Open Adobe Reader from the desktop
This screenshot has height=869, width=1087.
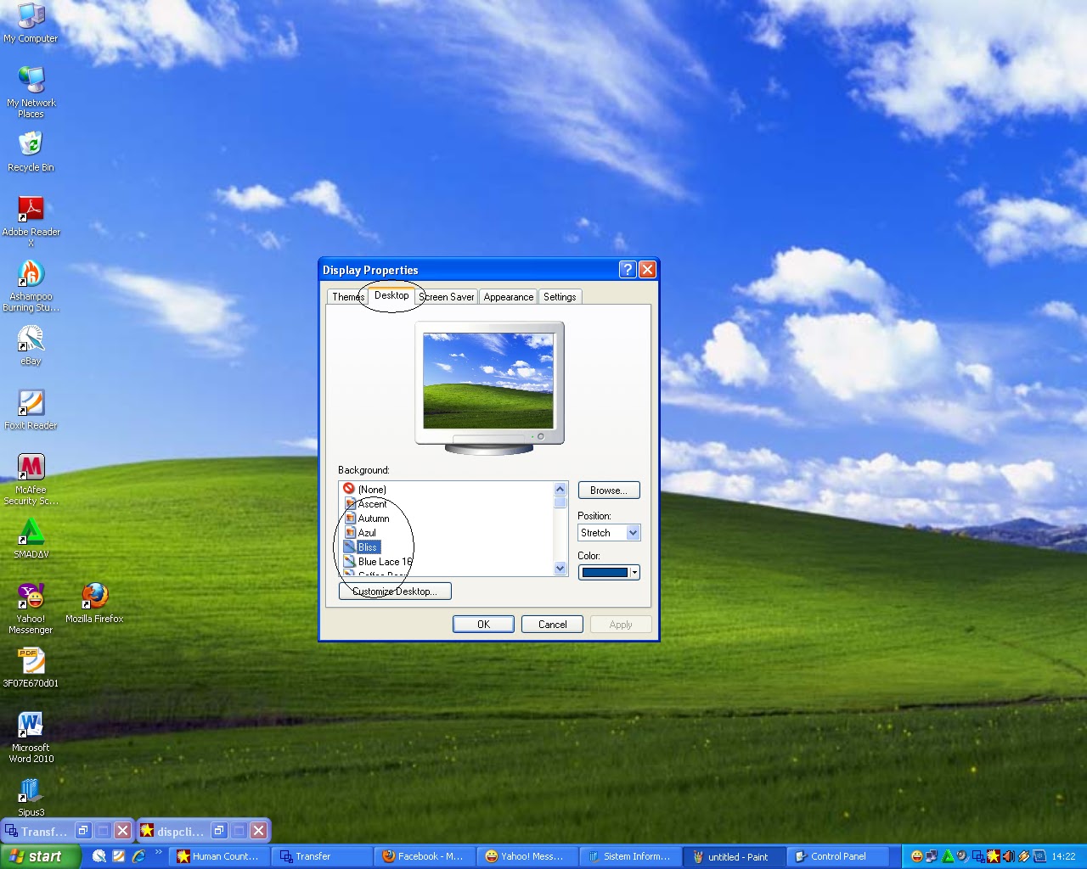31,208
